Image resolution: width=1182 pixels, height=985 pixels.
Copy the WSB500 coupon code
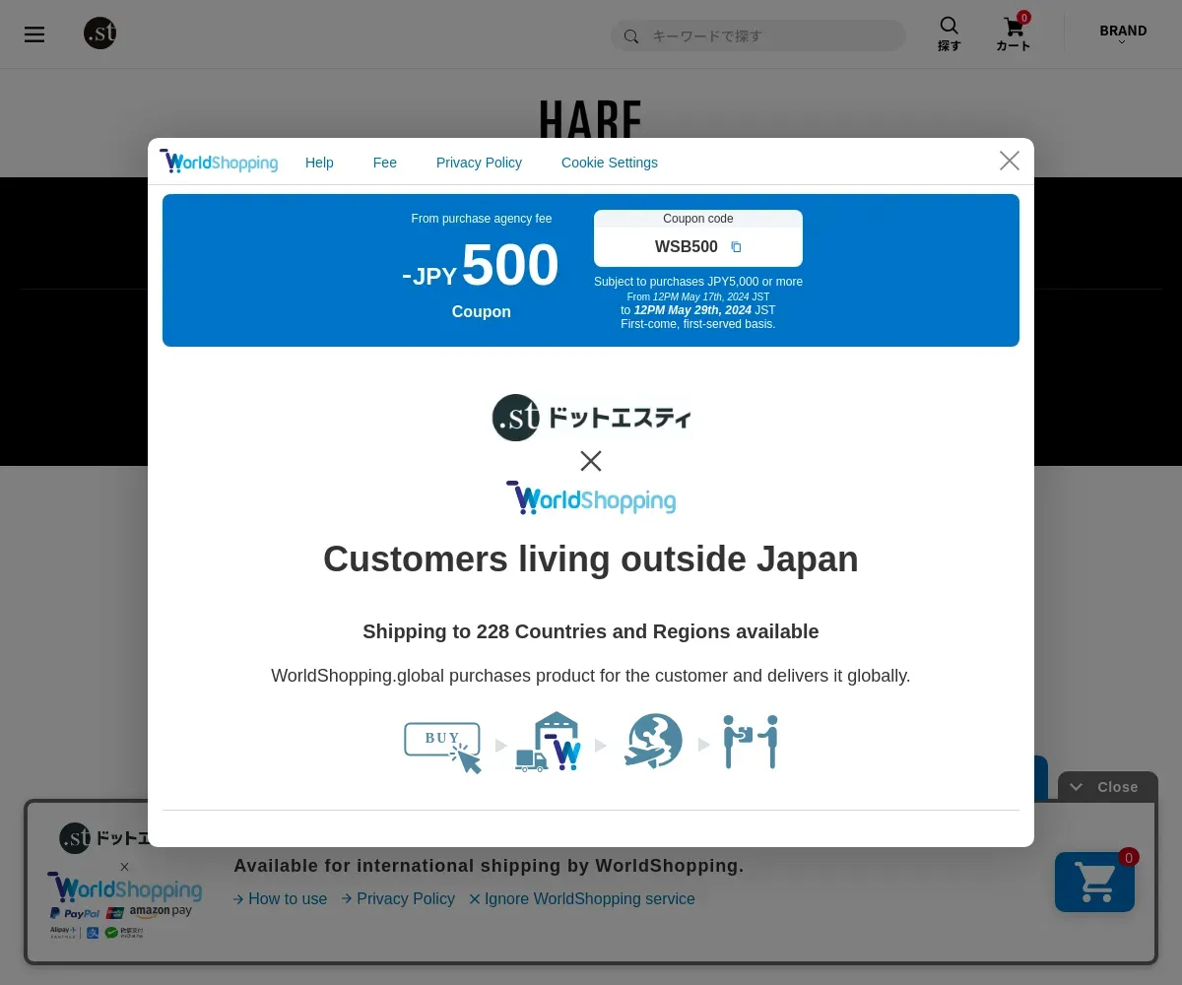pos(736,247)
